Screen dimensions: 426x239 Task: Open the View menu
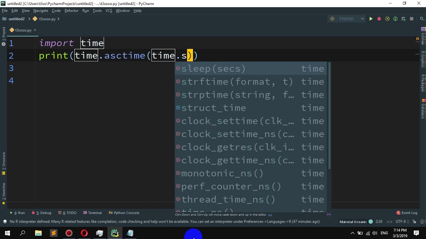coord(26,11)
